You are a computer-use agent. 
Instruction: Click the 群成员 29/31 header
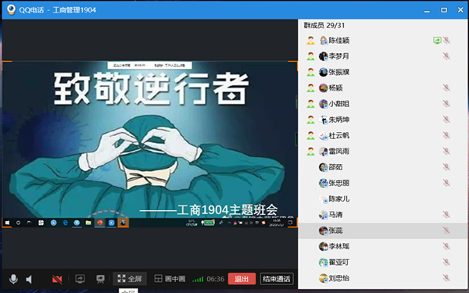pos(324,26)
